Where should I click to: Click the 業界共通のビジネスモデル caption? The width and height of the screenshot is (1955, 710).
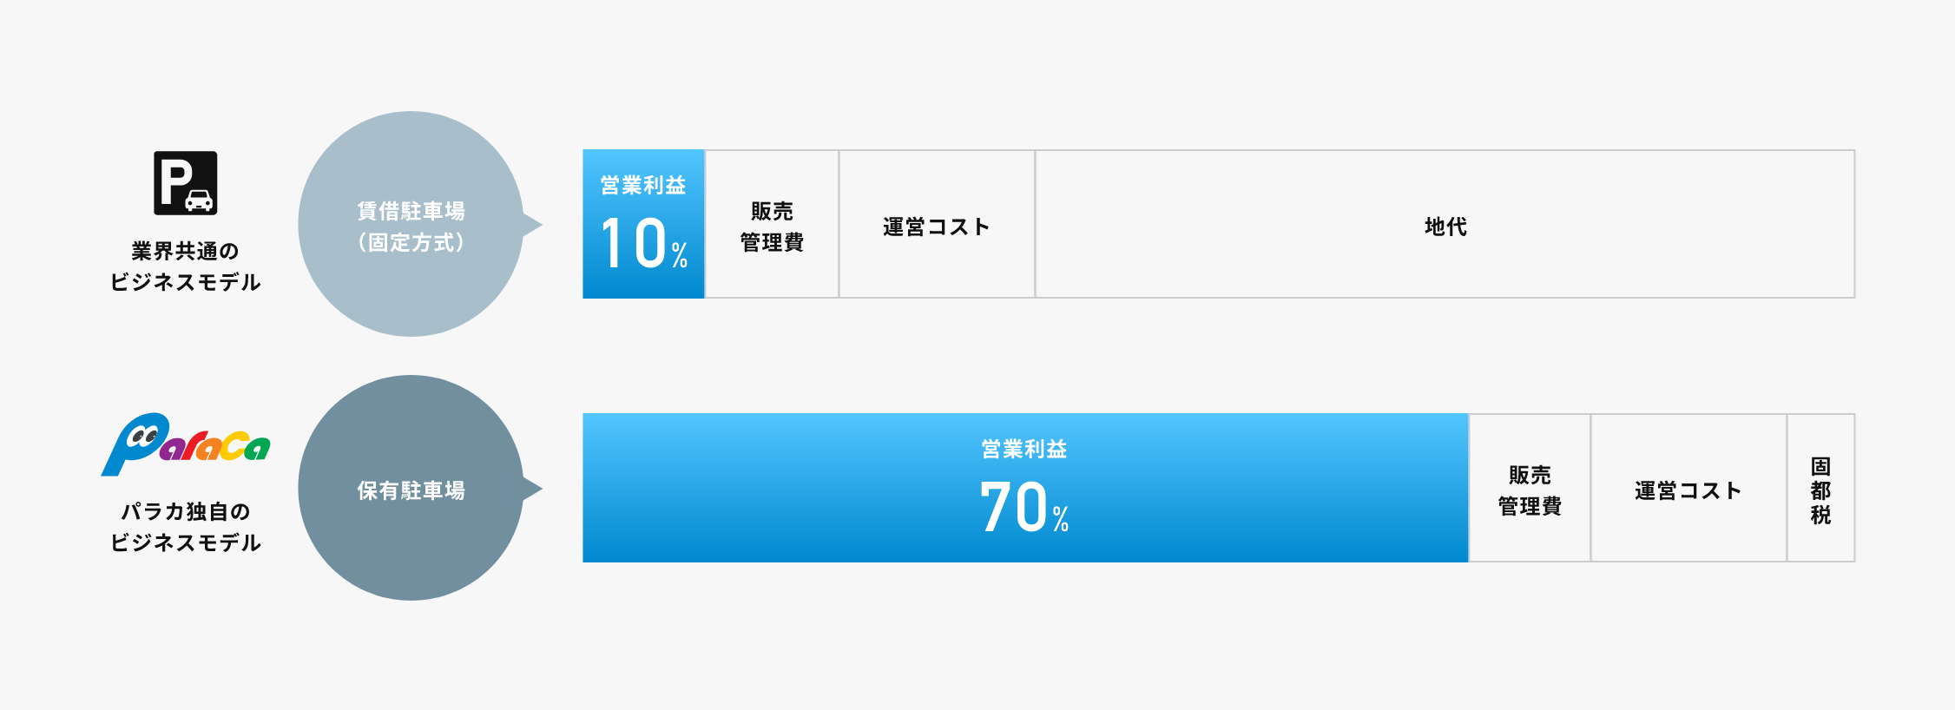185,266
